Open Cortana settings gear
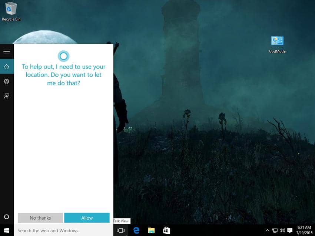This screenshot has height=236, width=315. tap(6, 81)
